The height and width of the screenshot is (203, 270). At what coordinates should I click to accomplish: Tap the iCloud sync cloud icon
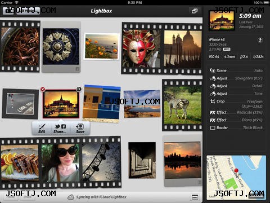point(71,197)
